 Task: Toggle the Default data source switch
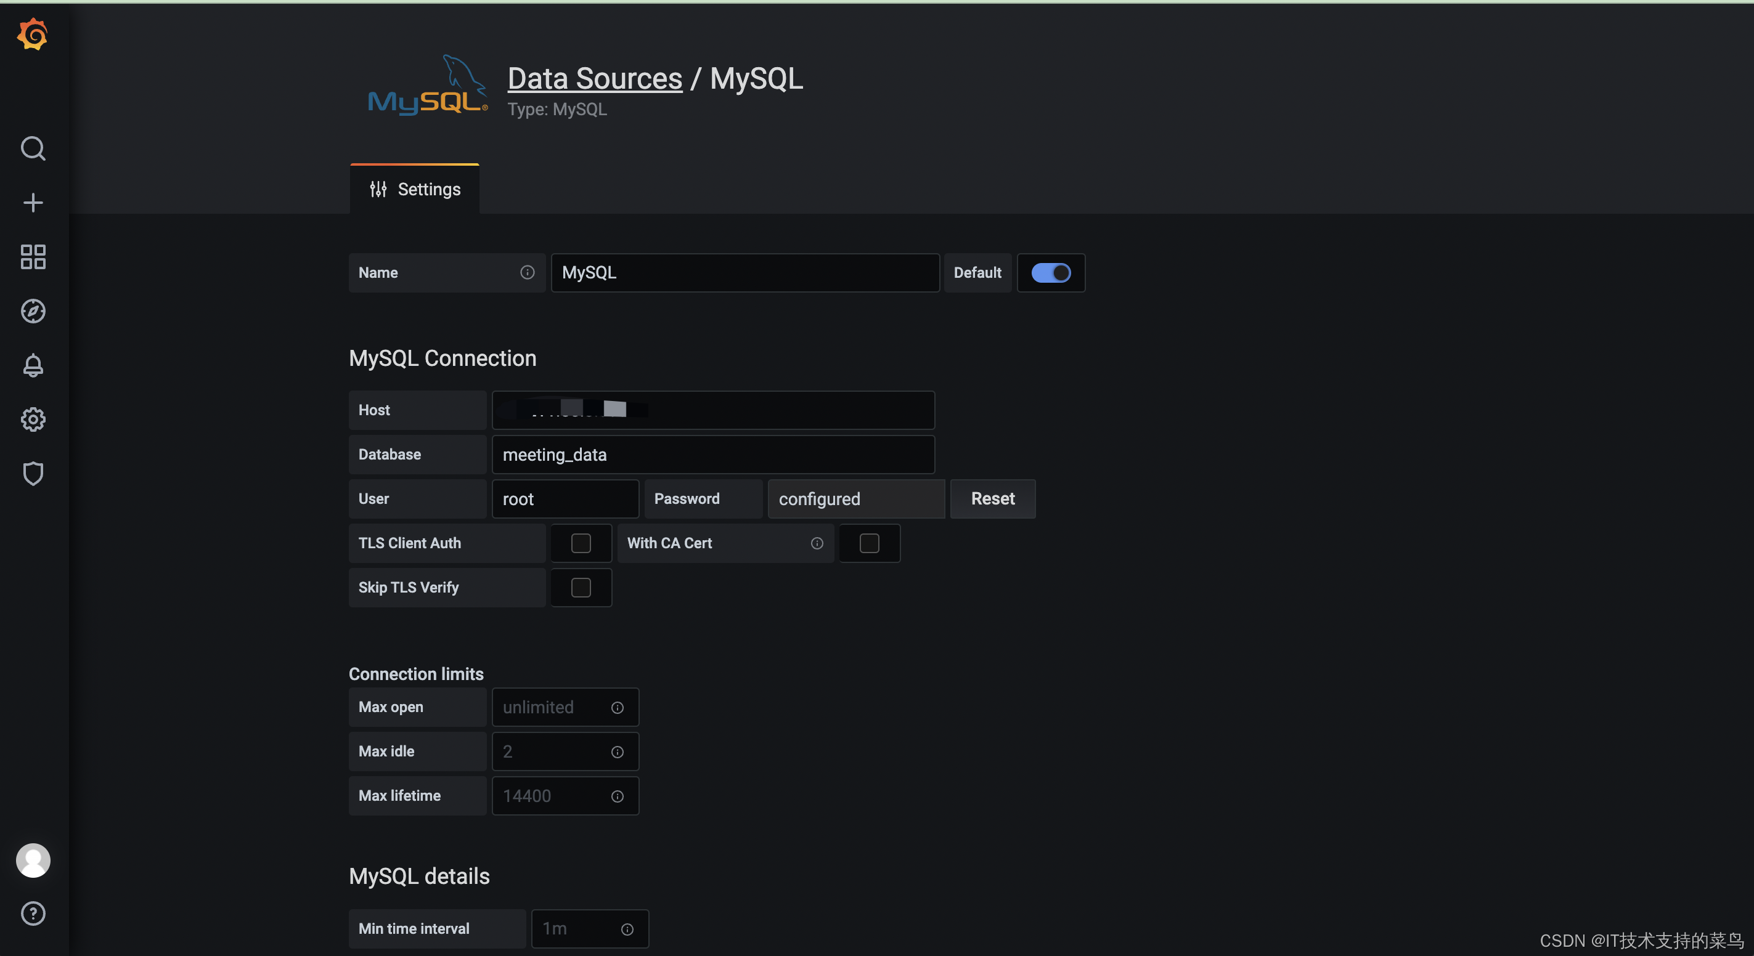pyautogui.click(x=1051, y=273)
